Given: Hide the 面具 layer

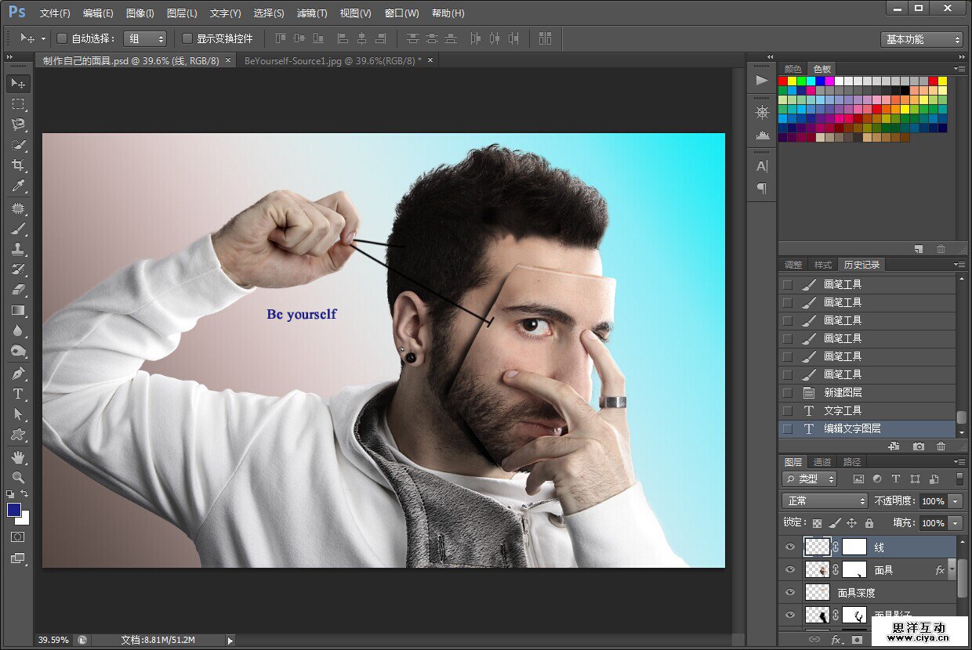Looking at the screenshot, I should (x=790, y=570).
